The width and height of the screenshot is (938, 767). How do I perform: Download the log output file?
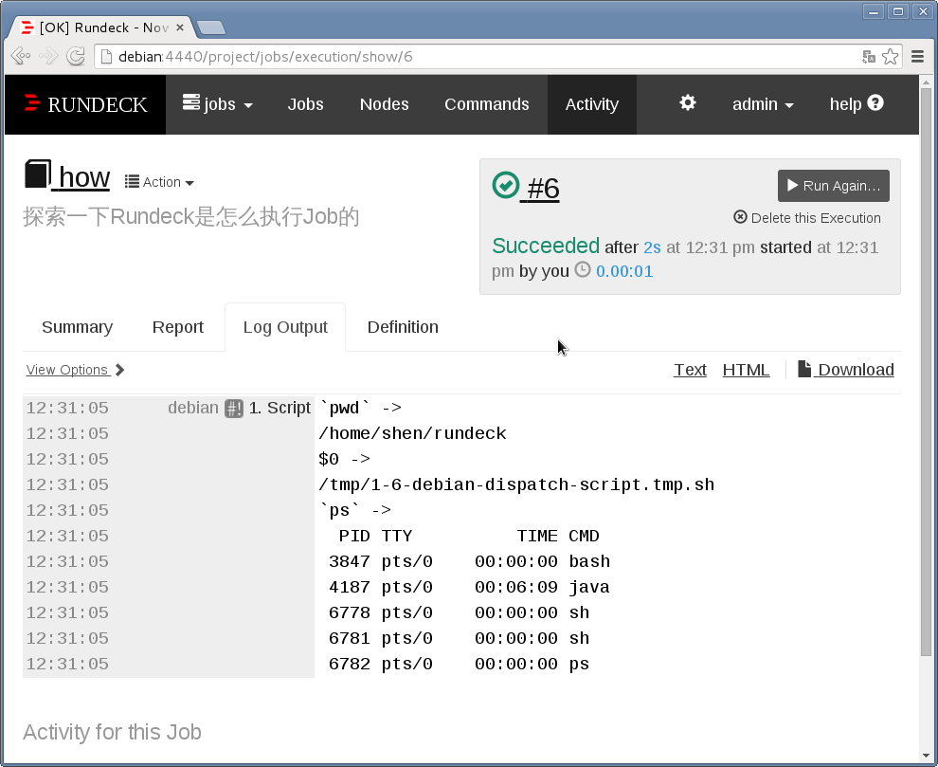point(846,370)
